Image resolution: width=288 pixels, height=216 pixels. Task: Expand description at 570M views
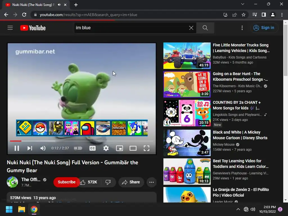coord(82,198)
